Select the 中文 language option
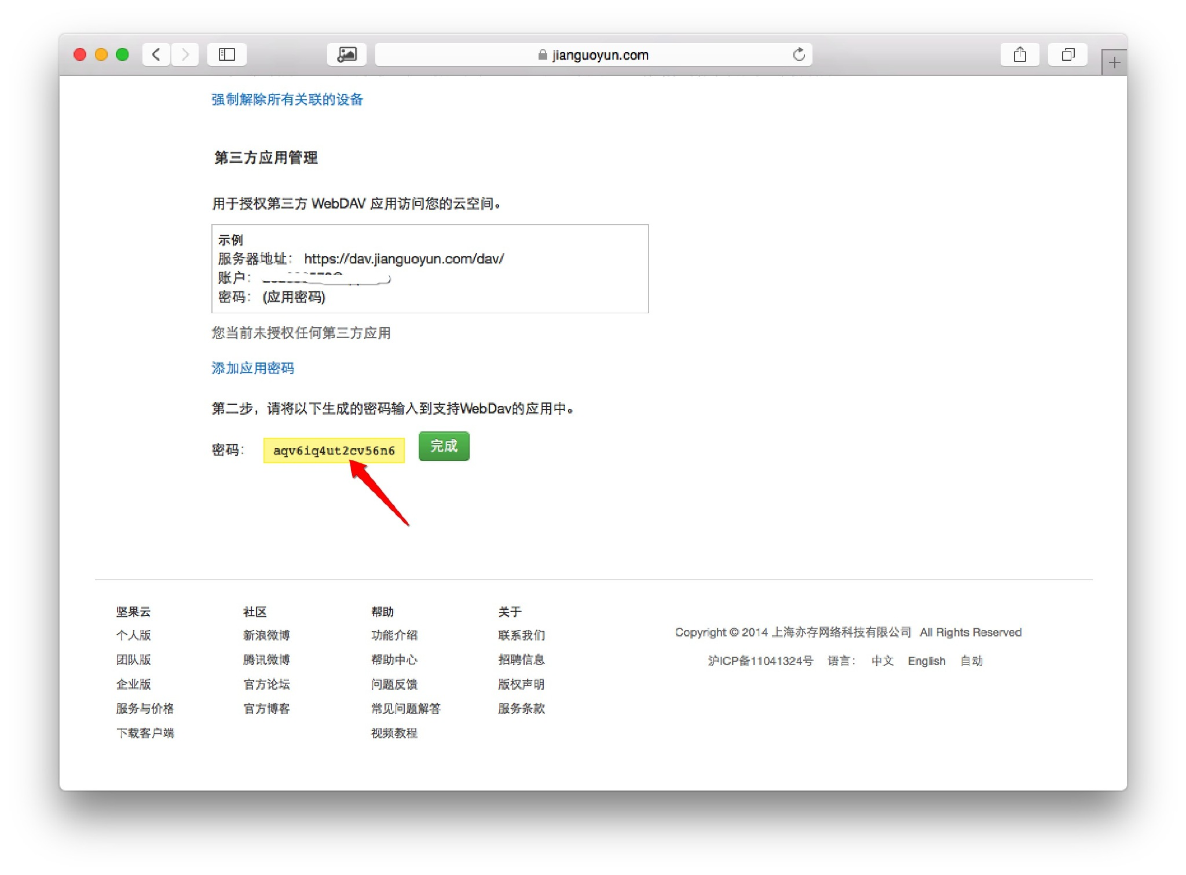 tap(882, 660)
